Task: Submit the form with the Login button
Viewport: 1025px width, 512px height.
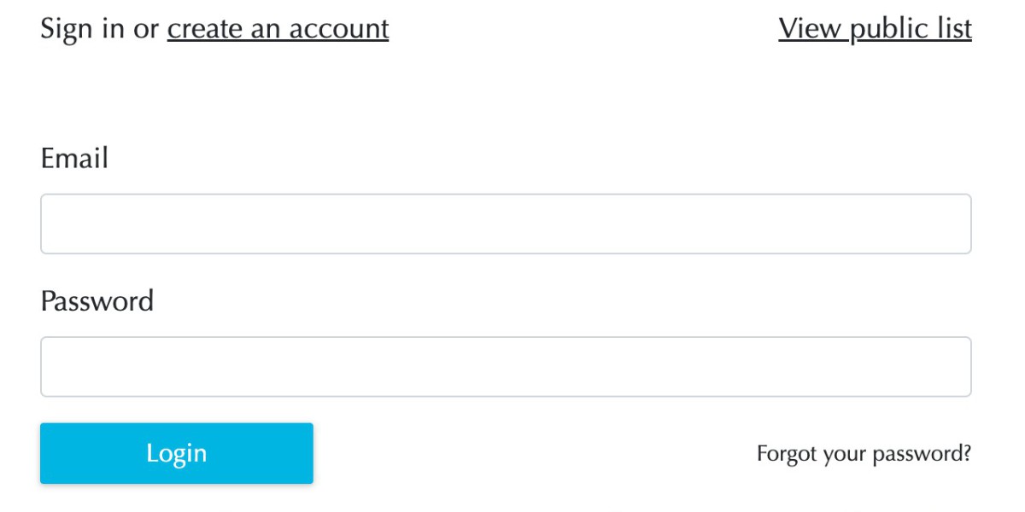Action: [177, 453]
